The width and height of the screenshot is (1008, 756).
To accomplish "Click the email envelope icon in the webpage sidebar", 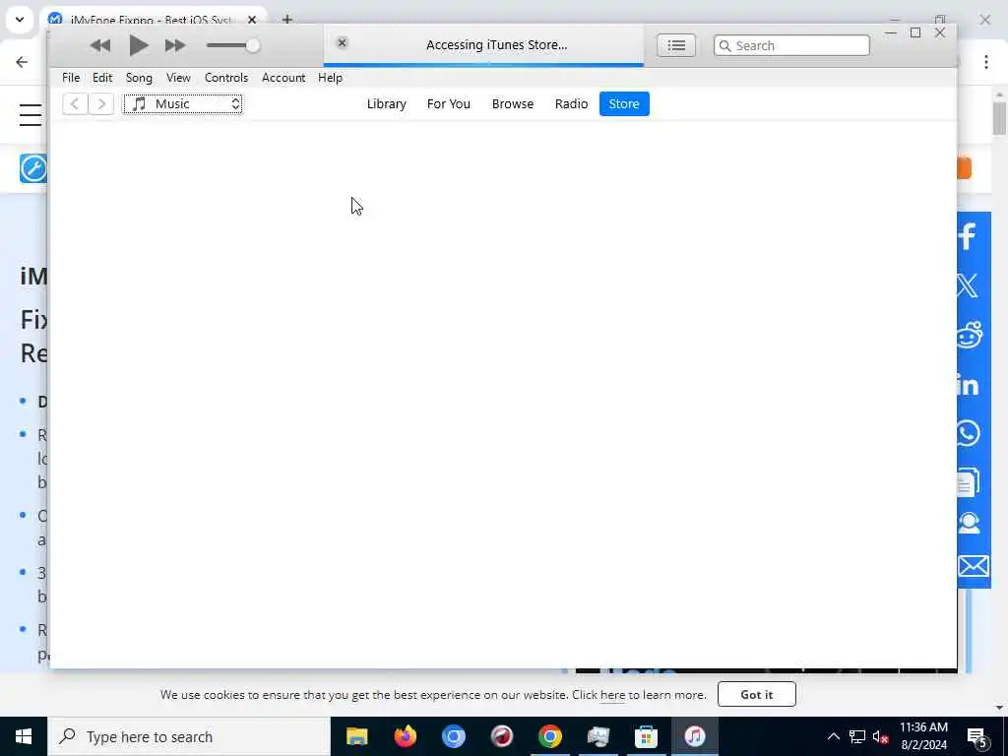I will click(x=974, y=566).
